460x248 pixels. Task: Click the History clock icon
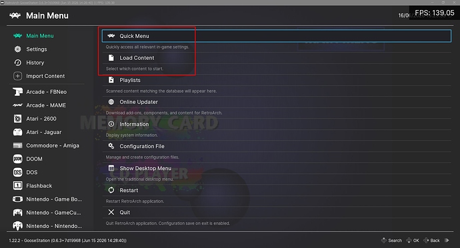point(17,63)
